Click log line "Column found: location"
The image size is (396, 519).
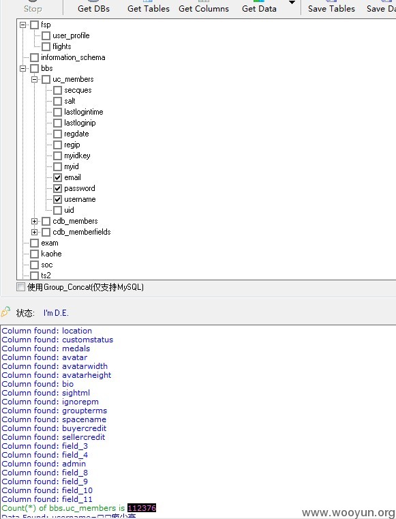[47, 331]
